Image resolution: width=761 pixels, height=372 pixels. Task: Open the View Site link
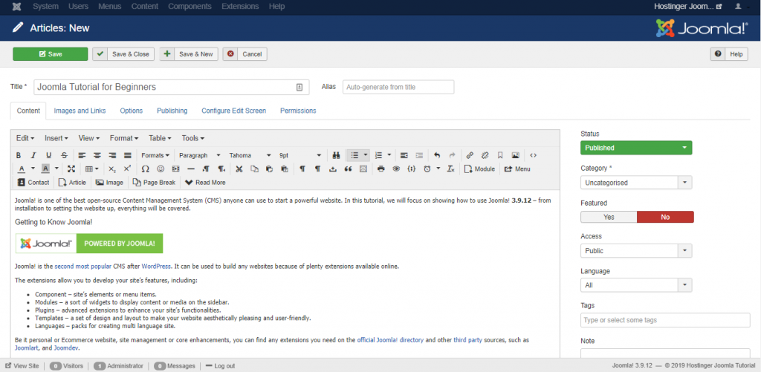pos(22,366)
